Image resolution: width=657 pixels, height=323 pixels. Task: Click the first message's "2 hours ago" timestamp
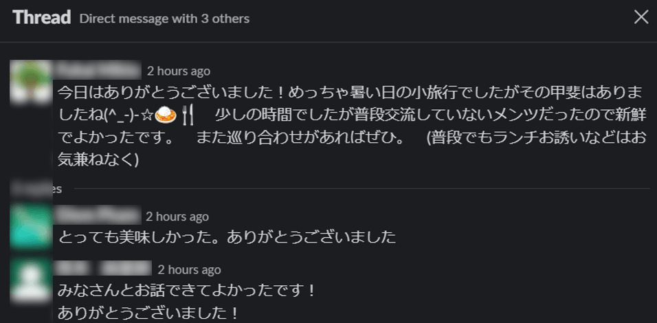click(x=179, y=71)
